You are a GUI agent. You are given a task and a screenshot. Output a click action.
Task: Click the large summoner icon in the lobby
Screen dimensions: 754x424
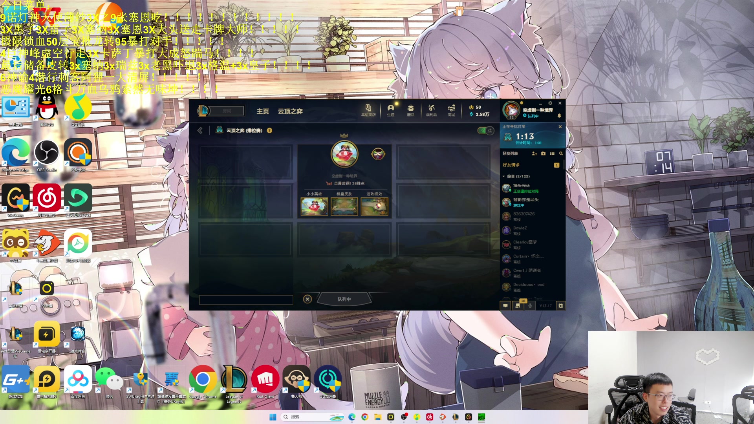tap(344, 154)
